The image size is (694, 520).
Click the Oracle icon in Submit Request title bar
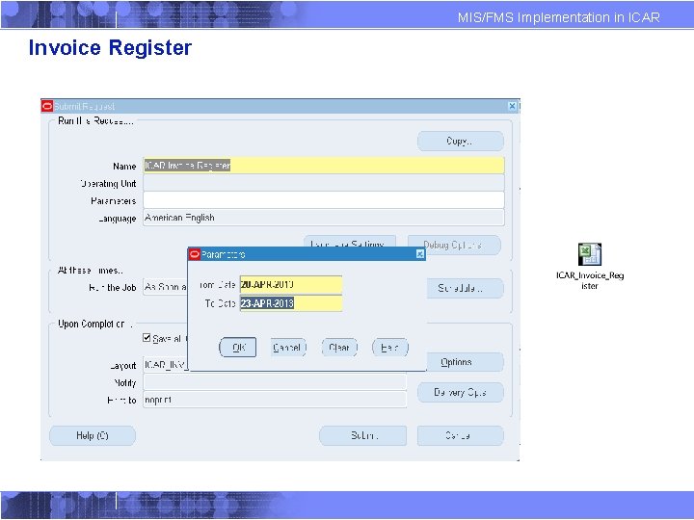[x=47, y=106]
